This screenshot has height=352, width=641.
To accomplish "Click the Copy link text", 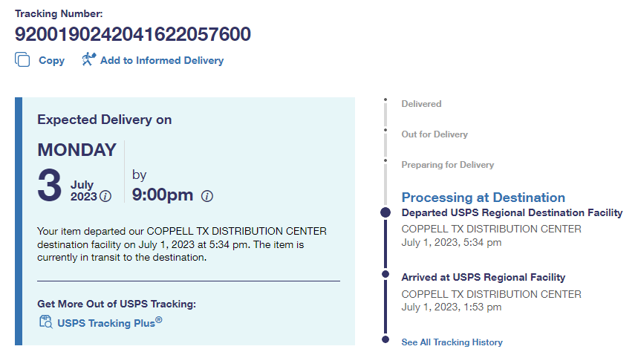I will [x=51, y=61].
